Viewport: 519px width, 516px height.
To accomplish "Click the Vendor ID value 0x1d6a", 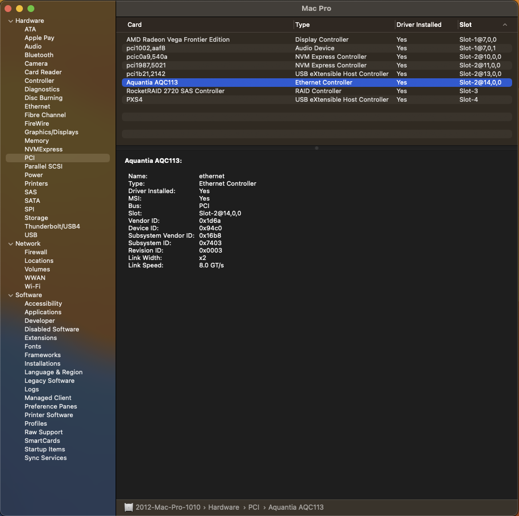I will (x=210, y=221).
